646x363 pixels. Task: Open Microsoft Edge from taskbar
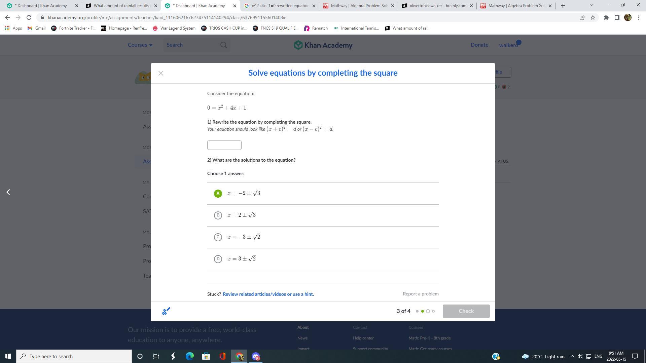coord(190,356)
